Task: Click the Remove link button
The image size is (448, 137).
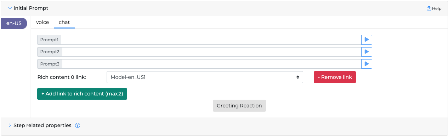Action: [335, 77]
